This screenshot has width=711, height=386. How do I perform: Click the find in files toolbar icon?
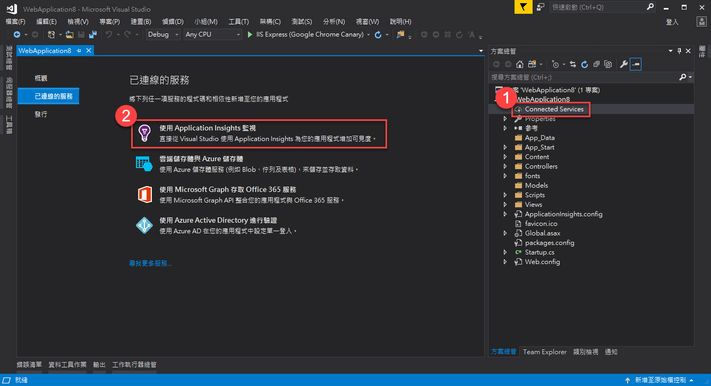coord(400,34)
